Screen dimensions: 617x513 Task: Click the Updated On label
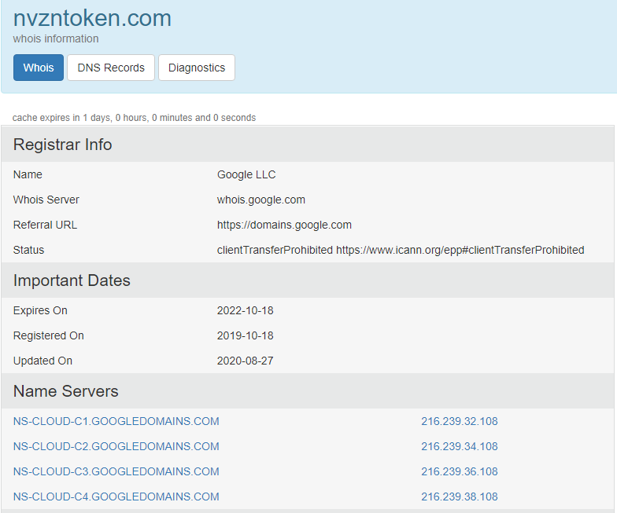pos(42,361)
